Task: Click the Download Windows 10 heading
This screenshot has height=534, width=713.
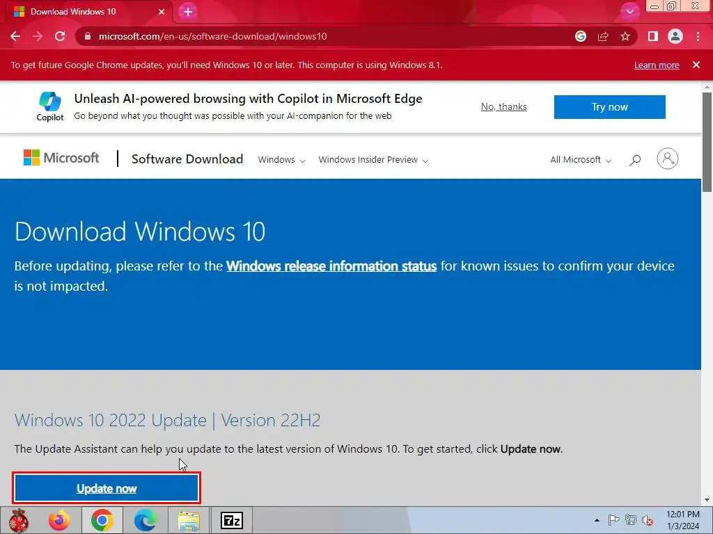Action: pyautogui.click(x=140, y=231)
